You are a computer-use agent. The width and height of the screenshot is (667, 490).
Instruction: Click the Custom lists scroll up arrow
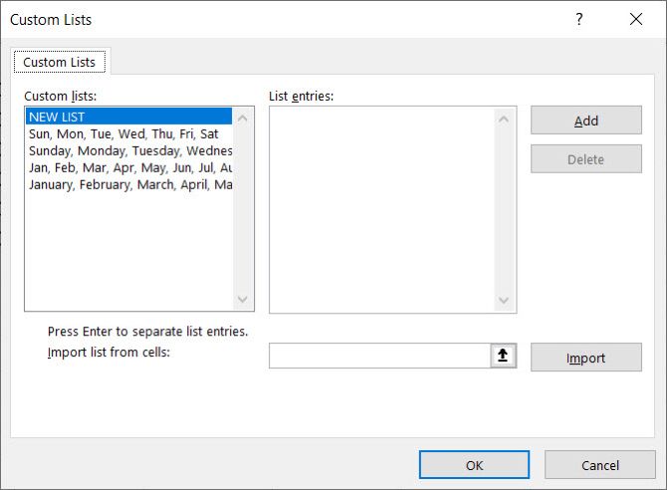tap(243, 119)
